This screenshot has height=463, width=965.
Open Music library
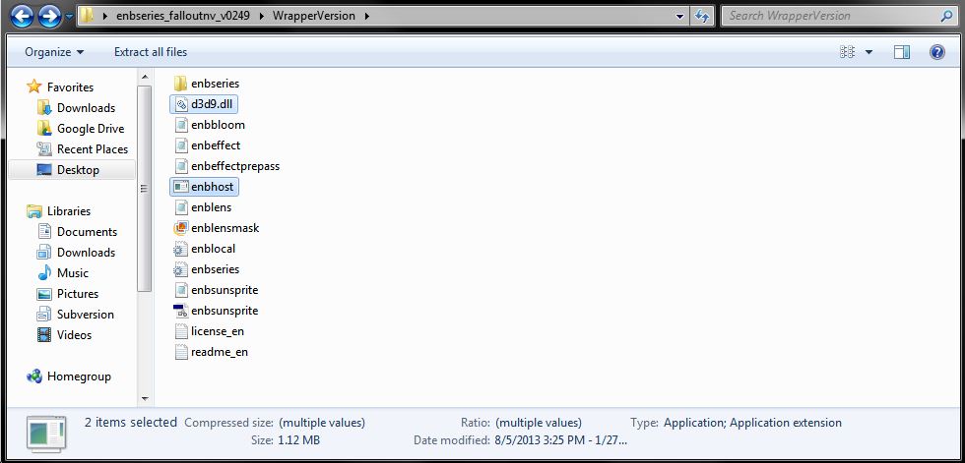point(73,272)
